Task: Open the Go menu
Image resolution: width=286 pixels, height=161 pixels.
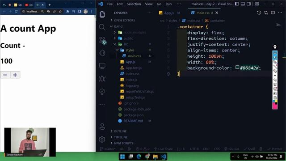Action: click(159, 4)
